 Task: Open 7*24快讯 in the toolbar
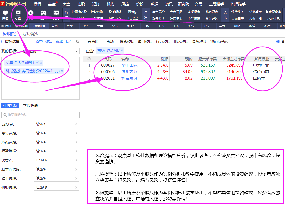pos(273,19)
